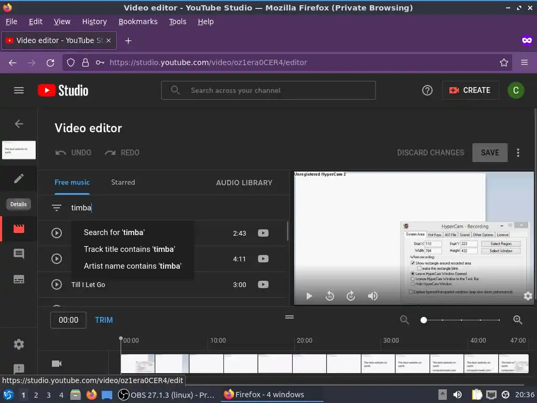Screen dimensions: 537x403
Task: Click the YouTube Studio logo
Action: coord(63,90)
